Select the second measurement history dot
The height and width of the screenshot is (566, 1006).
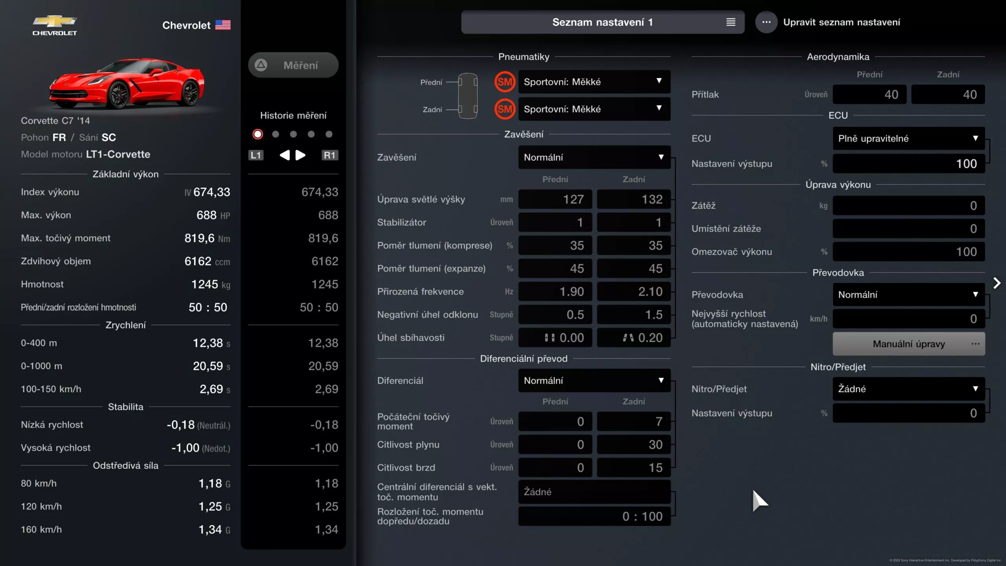(x=275, y=134)
